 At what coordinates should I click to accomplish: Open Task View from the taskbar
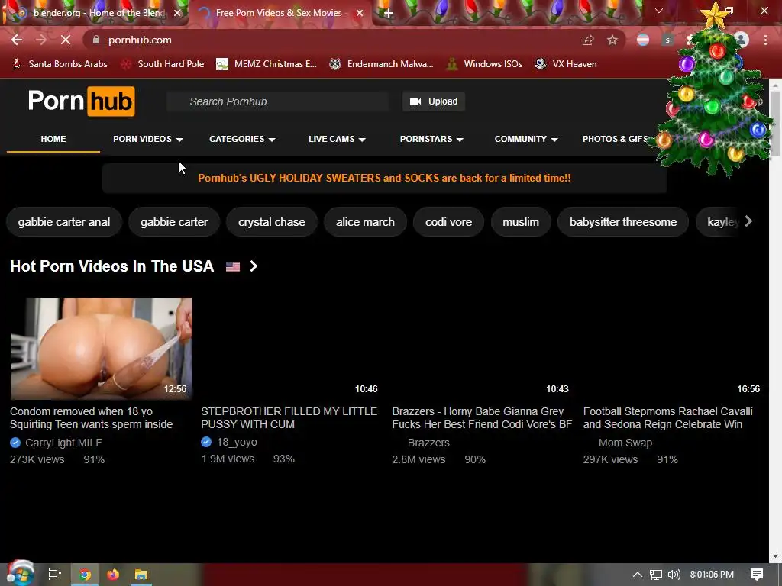point(55,575)
